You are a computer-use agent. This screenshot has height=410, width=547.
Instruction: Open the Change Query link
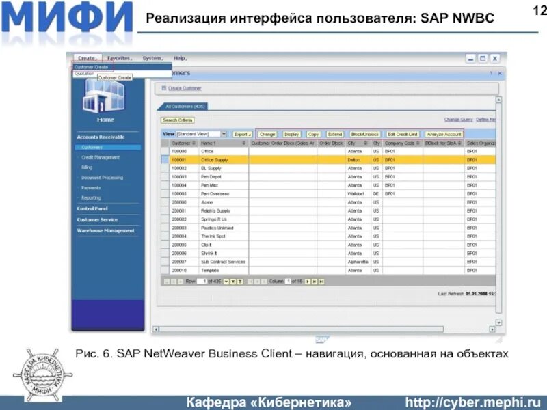[458, 120]
